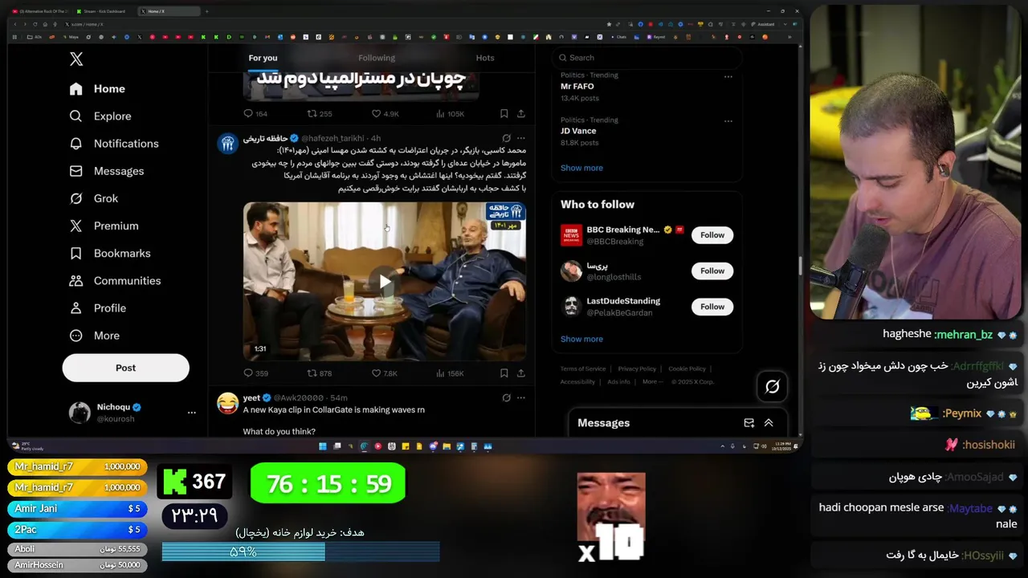Open Cookie Policy footer link

687,369
